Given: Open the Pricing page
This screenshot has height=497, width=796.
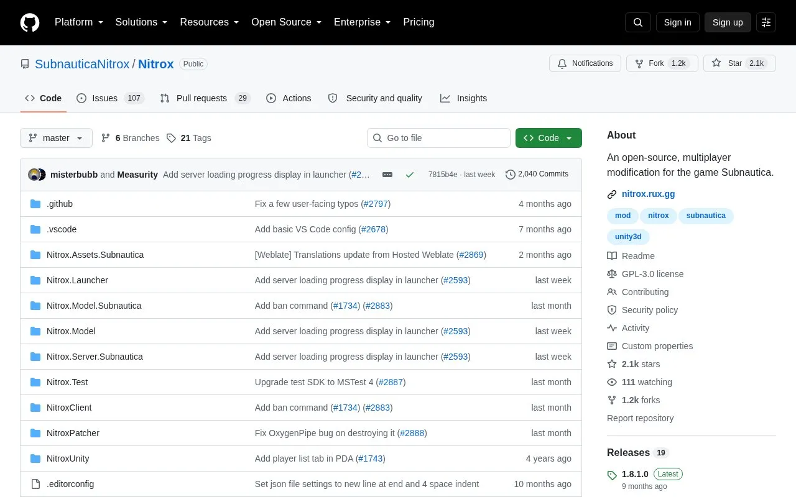Looking at the screenshot, I should pyautogui.click(x=419, y=22).
